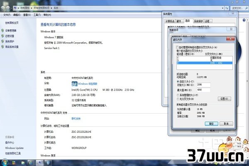This screenshot has height=166, width=249.
Task: Click the 设置(S) button
Action: click(x=224, y=99)
